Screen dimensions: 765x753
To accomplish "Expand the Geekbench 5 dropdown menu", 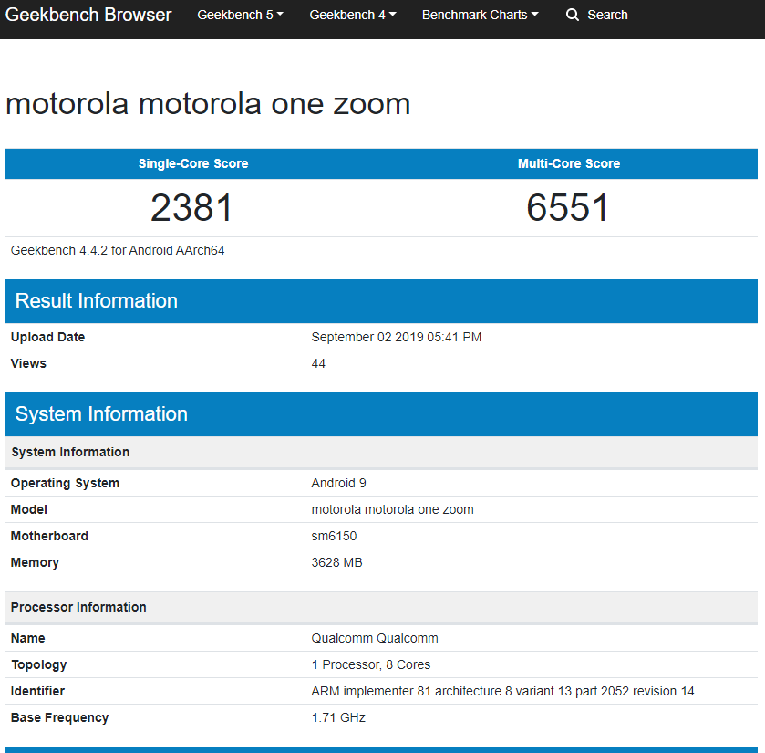I will tap(240, 16).
